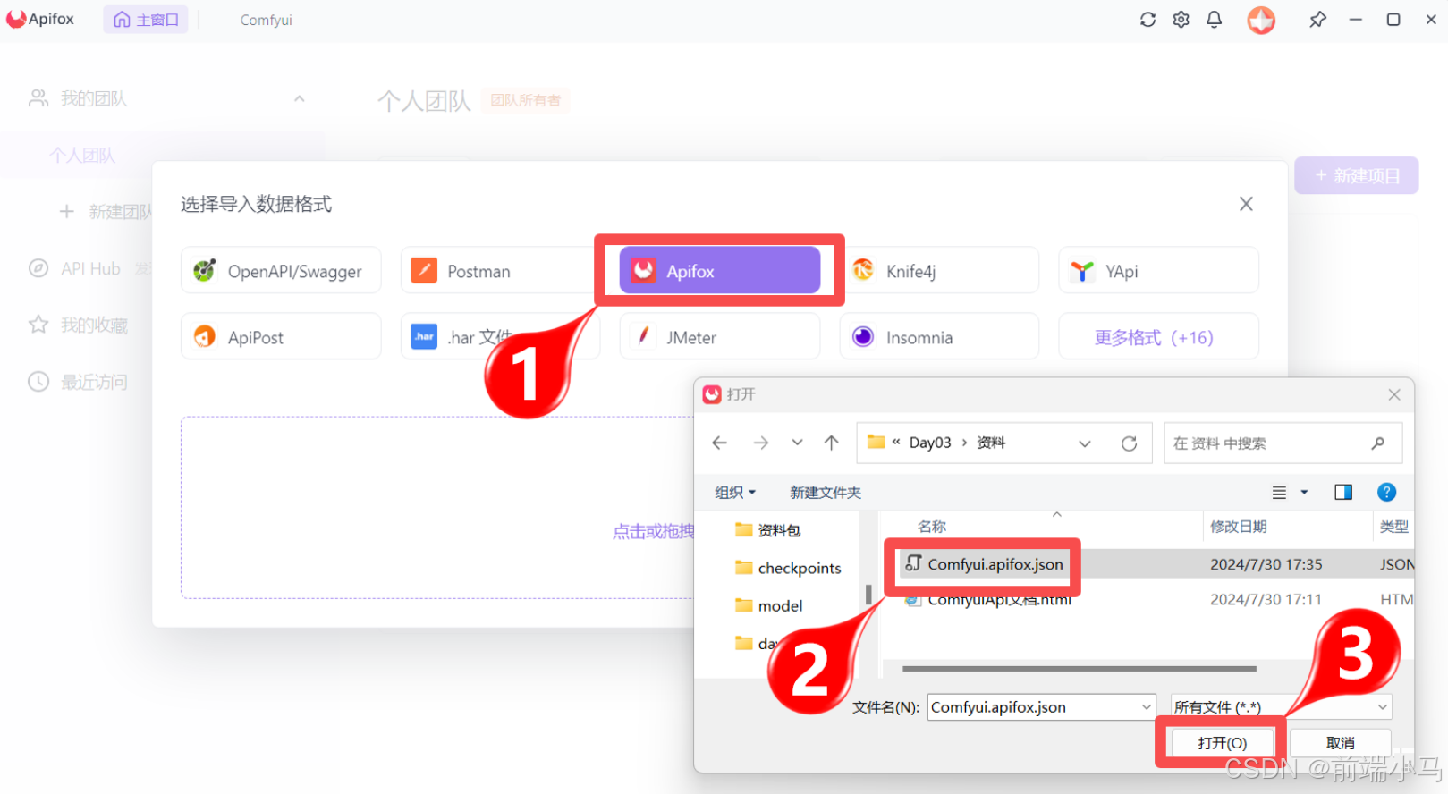Close the 打开 file dialog
The height and width of the screenshot is (794, 1448).
(1393, 394)
